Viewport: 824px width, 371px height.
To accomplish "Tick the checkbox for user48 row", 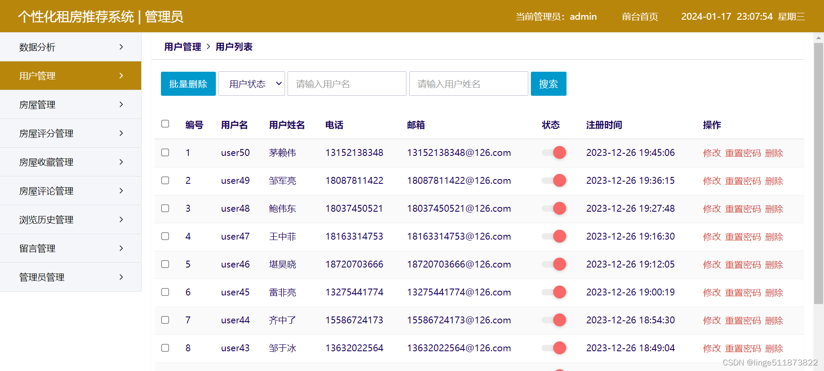I will pos(165,208).
